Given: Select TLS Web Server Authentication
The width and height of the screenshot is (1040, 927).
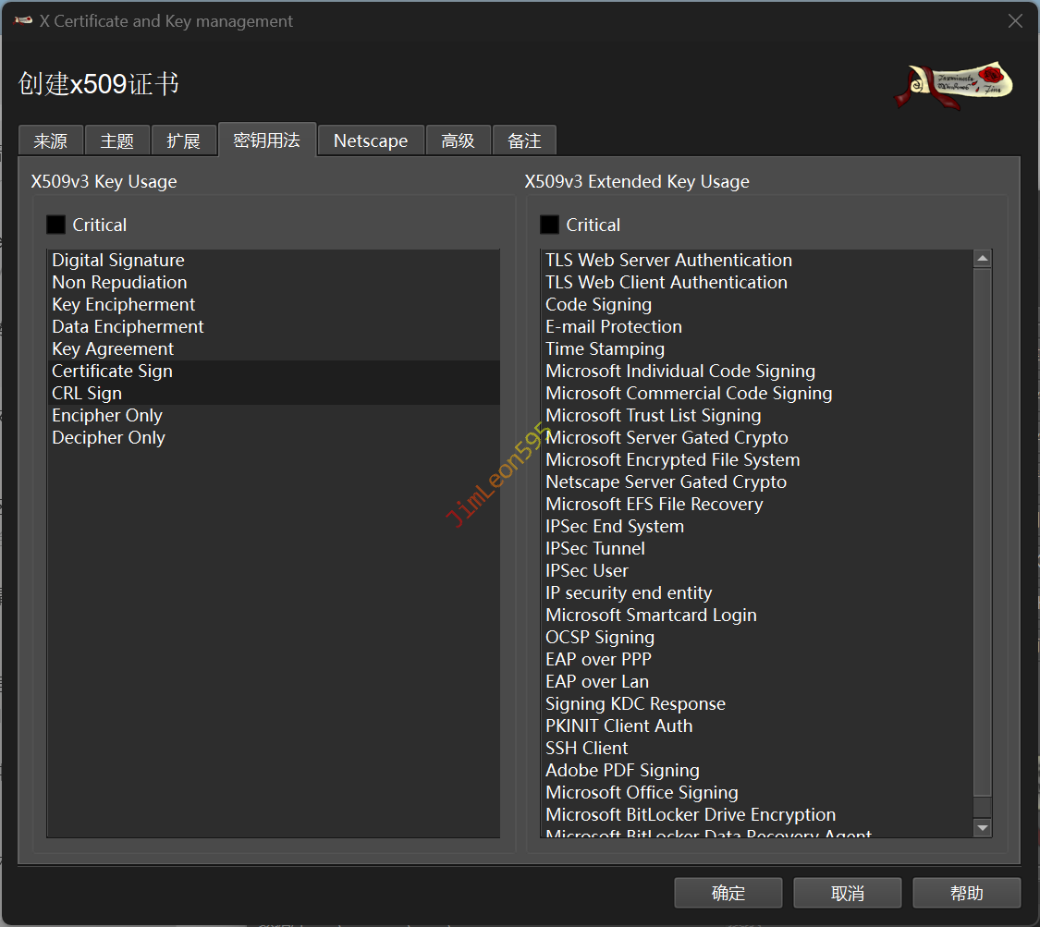Looking at the screenshot, I should click(x=668, y=261).
